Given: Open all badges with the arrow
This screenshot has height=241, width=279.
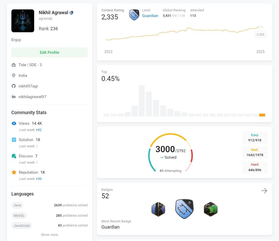Looking at the screenshot, I should 264,191.
